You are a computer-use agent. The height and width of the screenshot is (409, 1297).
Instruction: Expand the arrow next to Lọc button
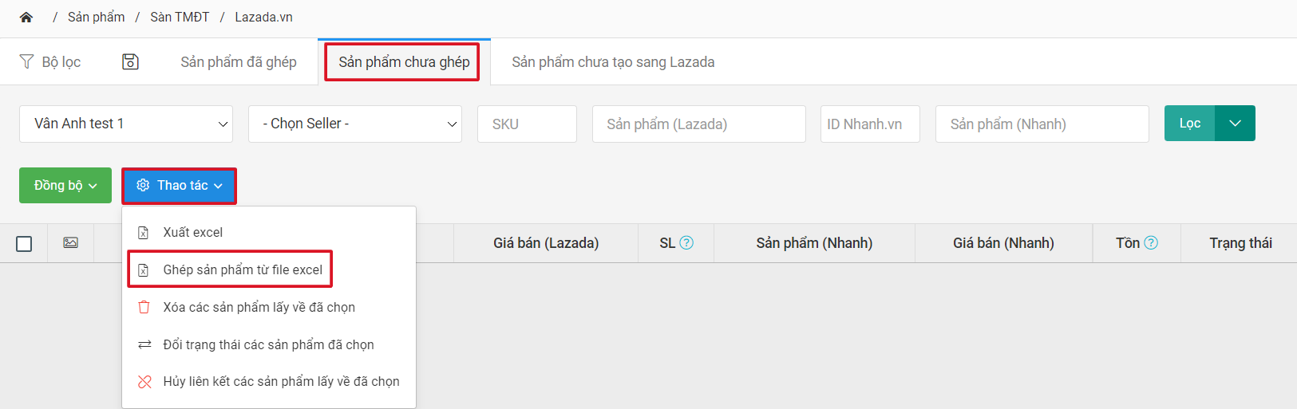[x=1235, y=124]
